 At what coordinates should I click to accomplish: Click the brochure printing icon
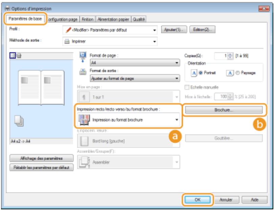click(84, 120)
